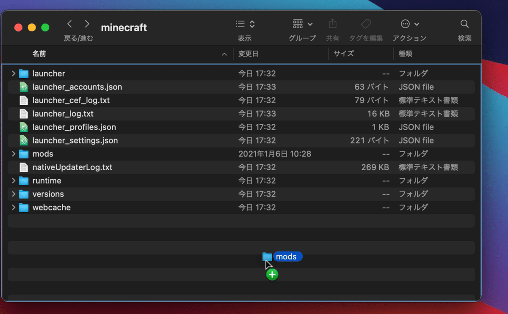Screen dimensions: 508x314
Task: Select the launcher_cef_log.txt file icon
Action: coord(24,100)
